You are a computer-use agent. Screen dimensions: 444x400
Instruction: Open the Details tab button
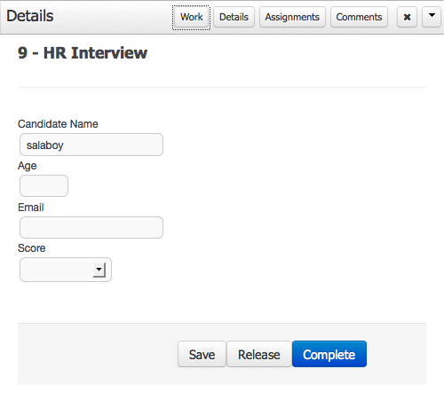pyautogui.click(x=234, y=17)
